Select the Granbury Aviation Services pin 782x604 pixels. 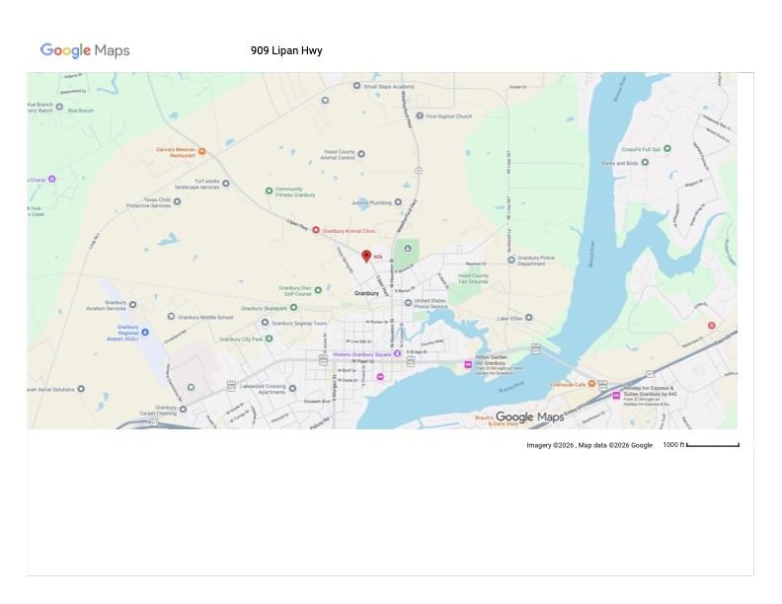(132, 305)
